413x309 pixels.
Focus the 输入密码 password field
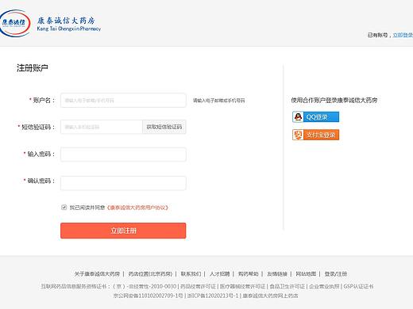tap(123, 154)
